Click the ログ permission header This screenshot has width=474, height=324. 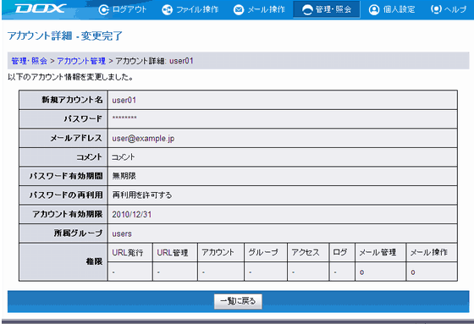point(340,252)
